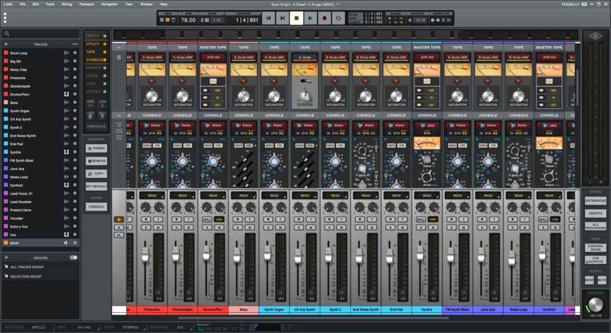
Task: Click the Synths bus icon
Action: click(x=67, y=152)
